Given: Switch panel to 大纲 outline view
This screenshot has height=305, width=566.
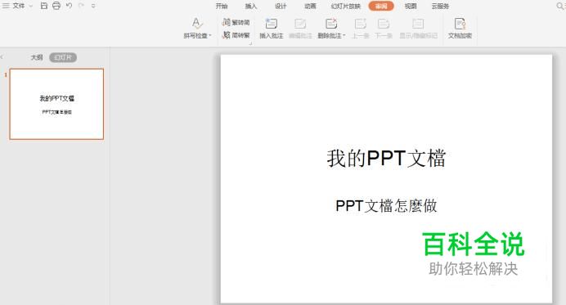Looking at the screenshot, I should [x=37, y=57].
